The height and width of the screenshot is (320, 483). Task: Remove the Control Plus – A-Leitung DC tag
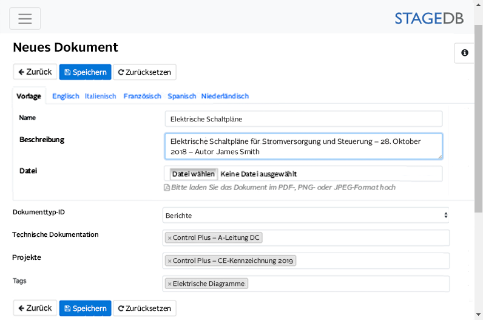click(169, 238)
